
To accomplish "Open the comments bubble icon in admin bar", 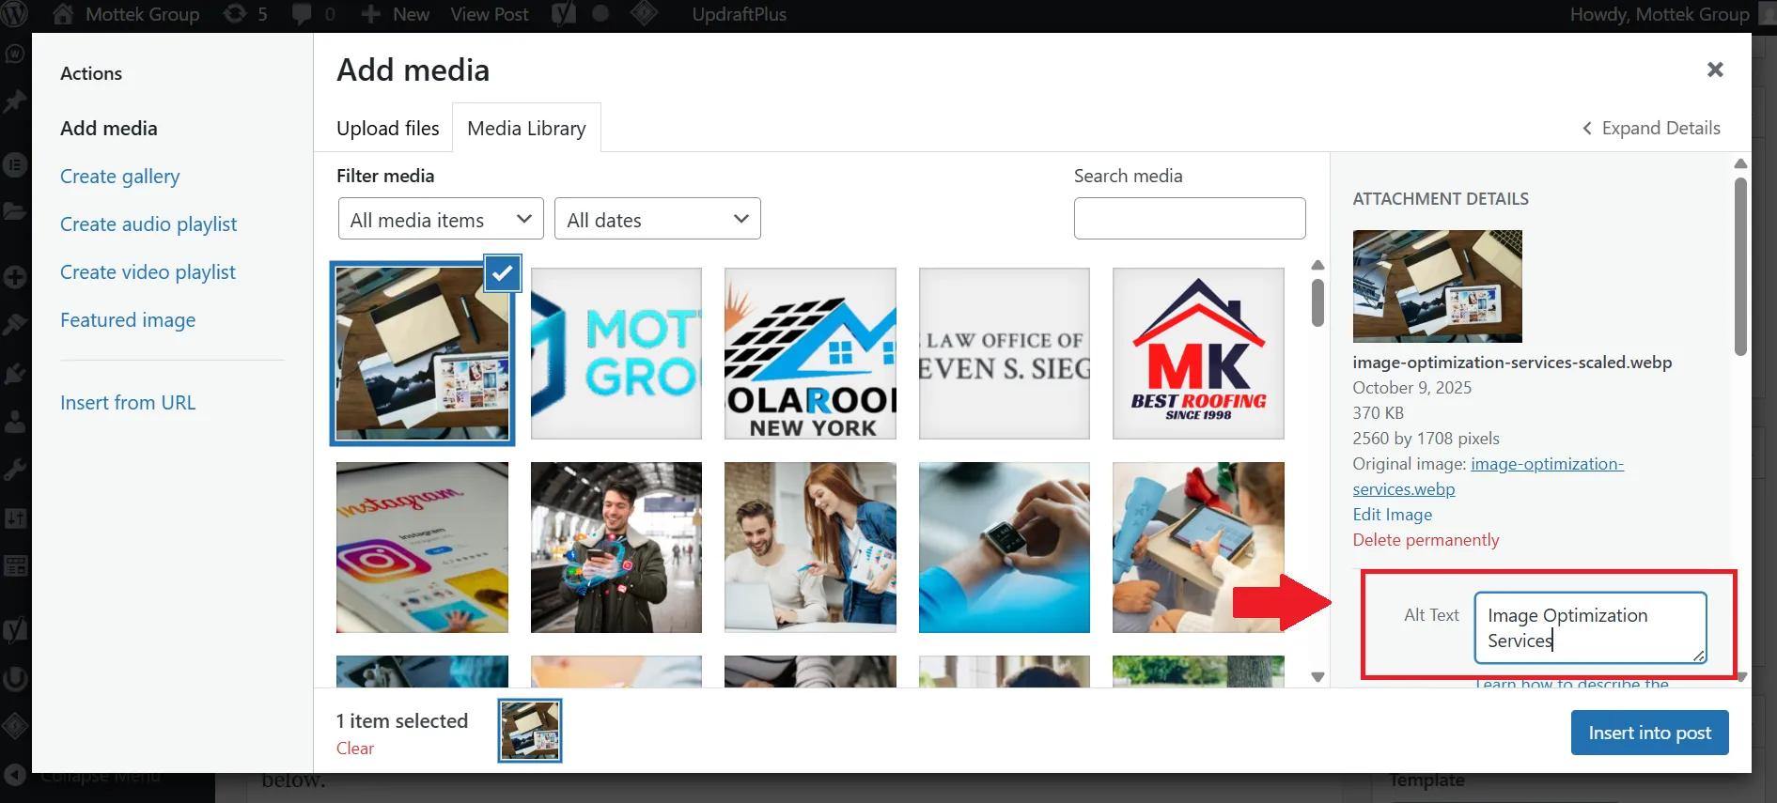I will click(x=303, y=14).
